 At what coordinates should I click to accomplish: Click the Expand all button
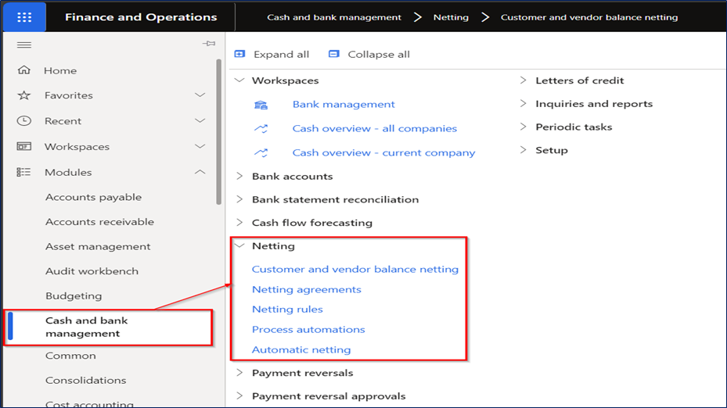272,54
